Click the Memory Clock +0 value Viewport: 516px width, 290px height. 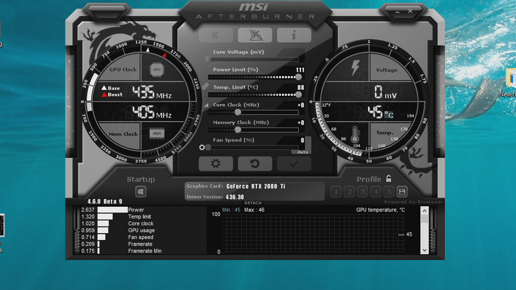pyautogui.click(x=301, y=123)
